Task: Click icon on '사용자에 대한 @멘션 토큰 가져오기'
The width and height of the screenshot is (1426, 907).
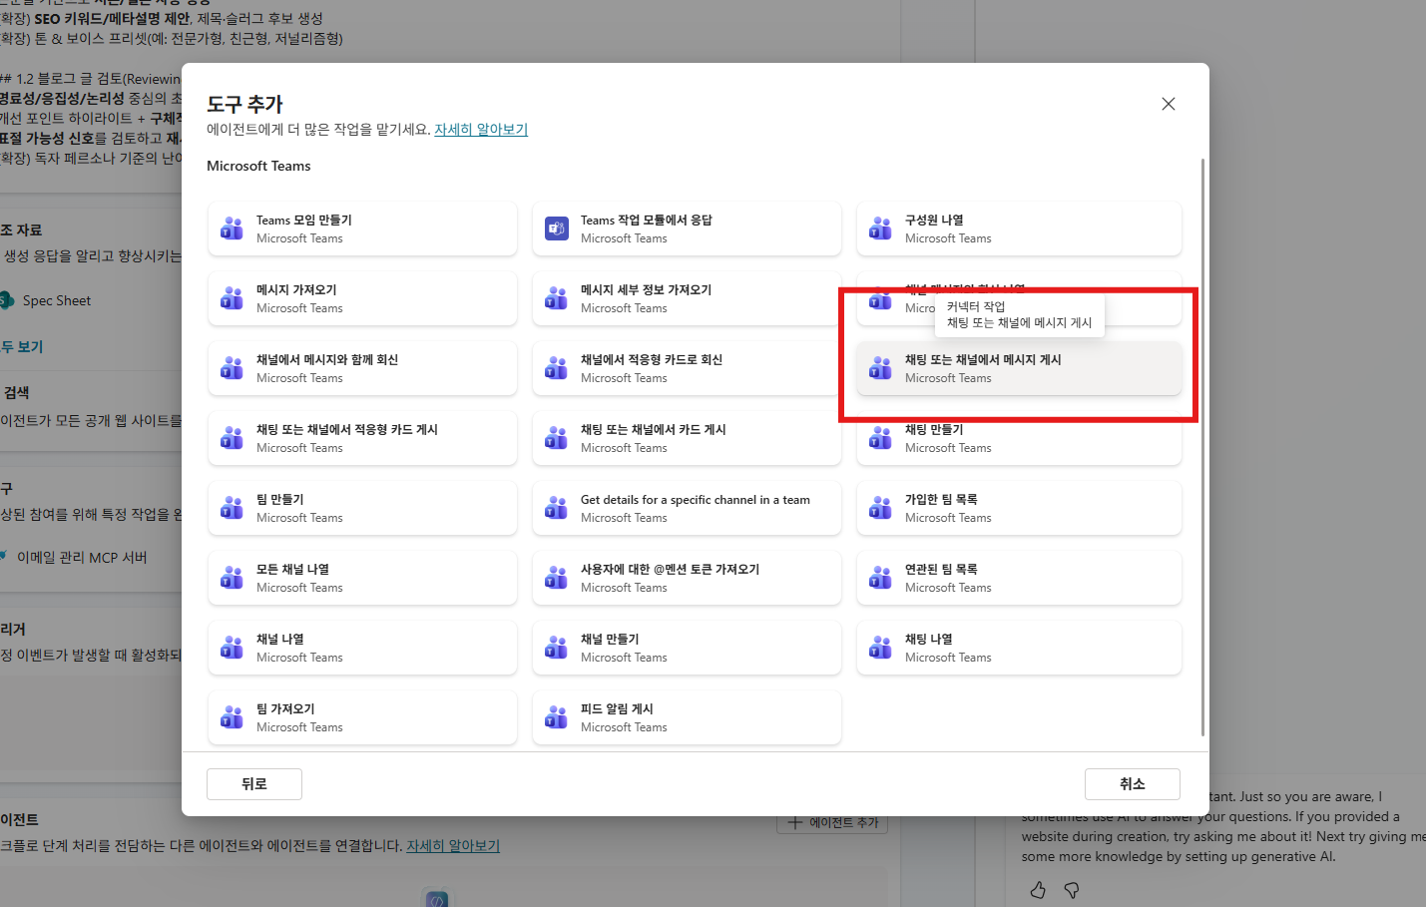Action: [556, 578]
